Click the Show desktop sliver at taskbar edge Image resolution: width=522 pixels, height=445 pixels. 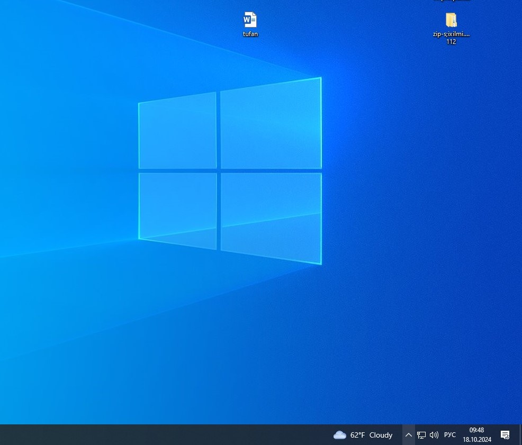pyautogui.click(x=520, y=435)
